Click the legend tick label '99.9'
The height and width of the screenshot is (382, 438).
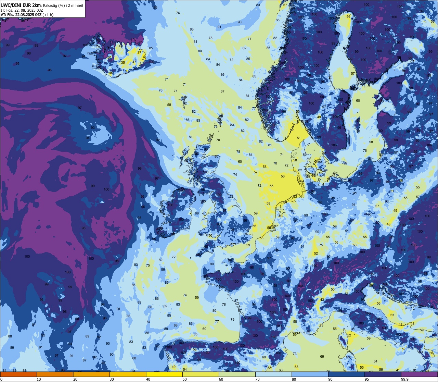405,379
